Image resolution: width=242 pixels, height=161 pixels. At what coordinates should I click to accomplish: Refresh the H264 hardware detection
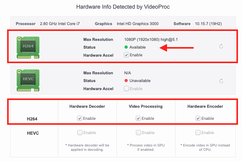point(221,46)
